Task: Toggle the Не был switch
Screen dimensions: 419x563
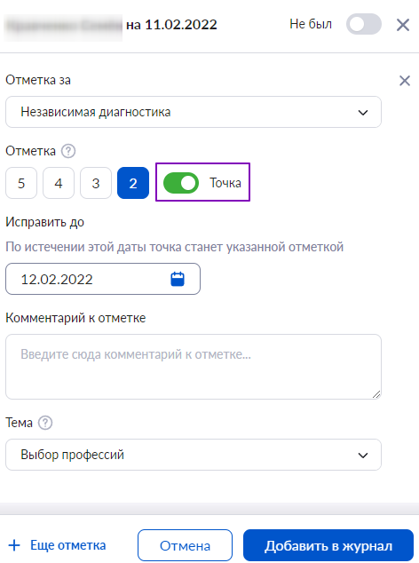Action: pyautogui.click(x=363, y=24)
